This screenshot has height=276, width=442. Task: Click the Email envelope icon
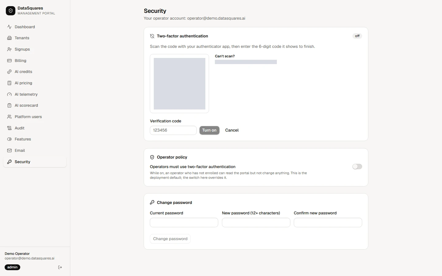click(10, 151)
